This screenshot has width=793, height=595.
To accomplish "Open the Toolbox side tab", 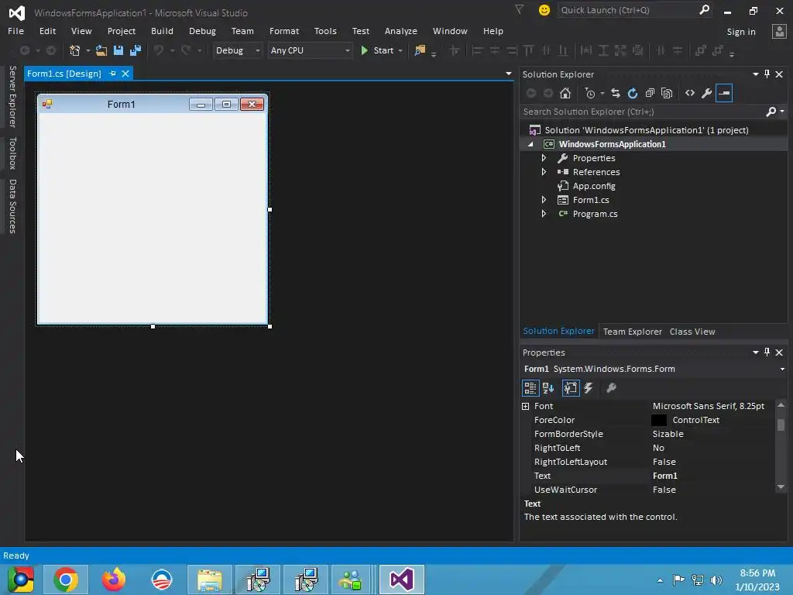I will pyautogui.click(x=12, y=153).
